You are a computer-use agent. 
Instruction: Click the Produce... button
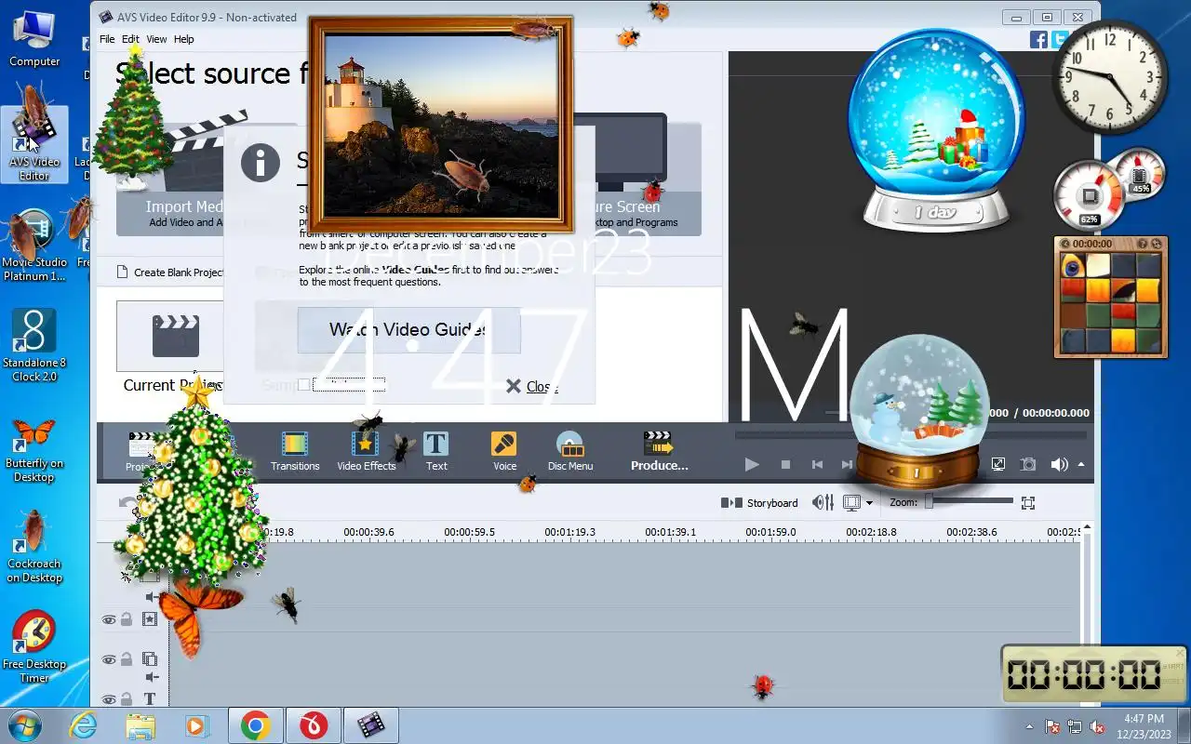[x=659, y=451]
